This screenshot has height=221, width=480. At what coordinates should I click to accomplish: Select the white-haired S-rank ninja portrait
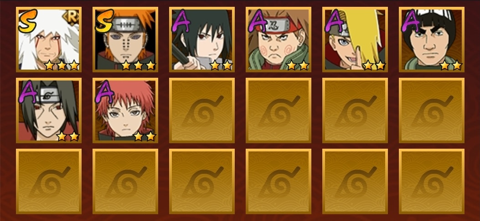(49, 40)
